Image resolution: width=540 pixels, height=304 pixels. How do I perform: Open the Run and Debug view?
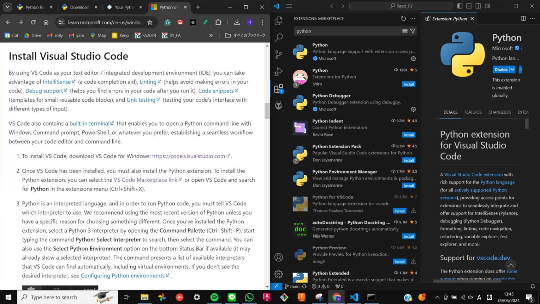[x=279, y=71]
